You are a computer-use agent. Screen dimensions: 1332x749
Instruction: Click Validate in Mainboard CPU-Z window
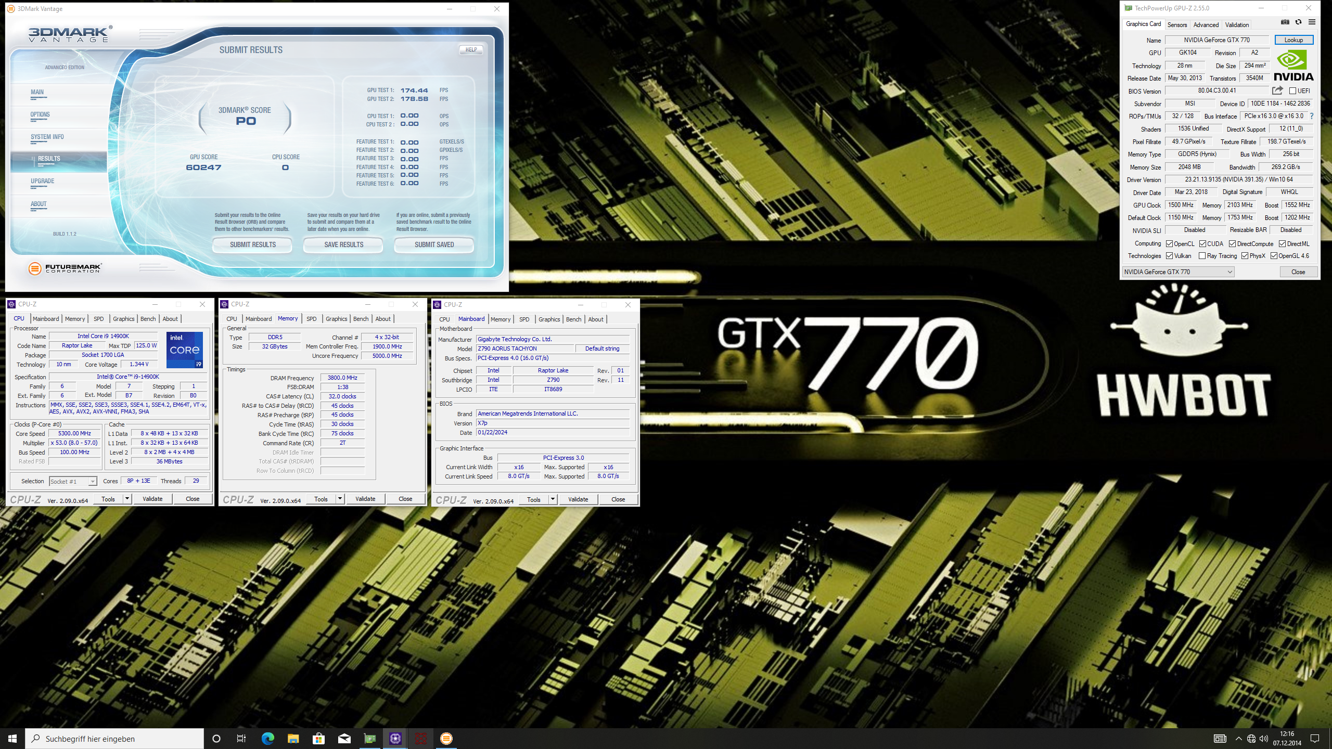(x=578, y=499)
